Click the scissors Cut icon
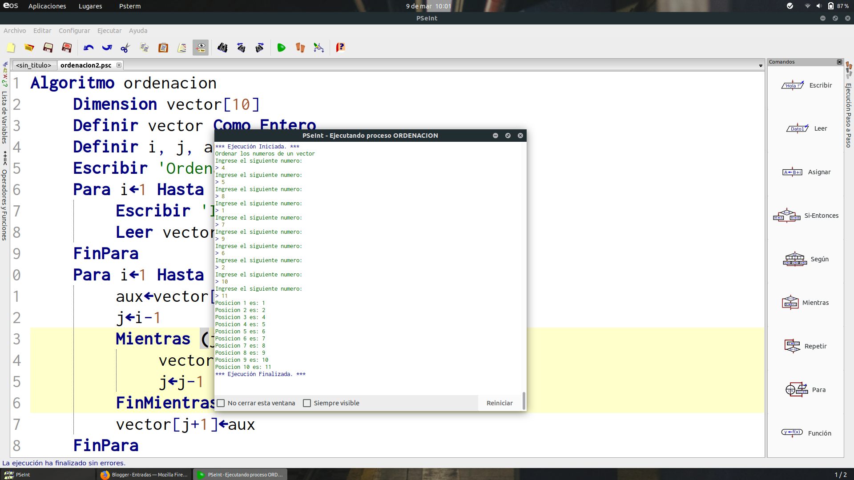The width and height of the screenshot is (854, 480). 125,48
